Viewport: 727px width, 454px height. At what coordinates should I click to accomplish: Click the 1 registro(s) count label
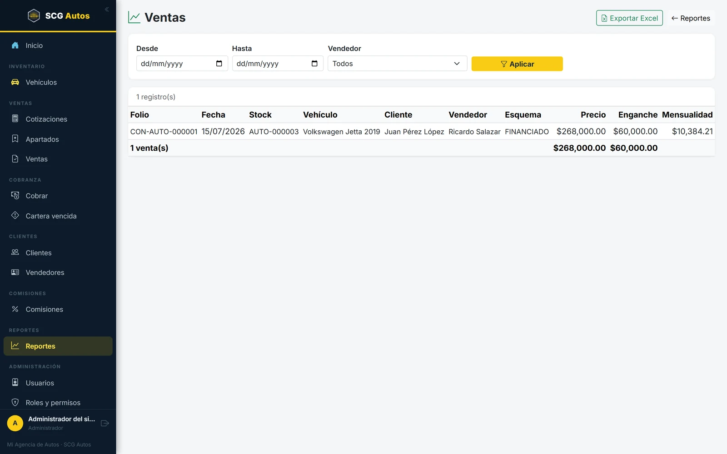(x=156, y=97)
